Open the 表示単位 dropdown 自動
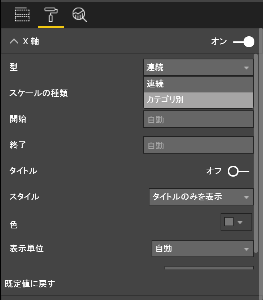This screenshot has height=300, width=263. pos(203,249)
